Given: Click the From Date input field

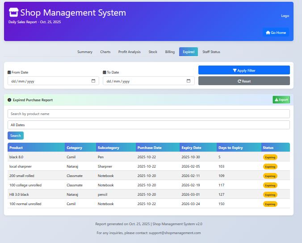Looking at the screenshot, I should coord(49,81).
